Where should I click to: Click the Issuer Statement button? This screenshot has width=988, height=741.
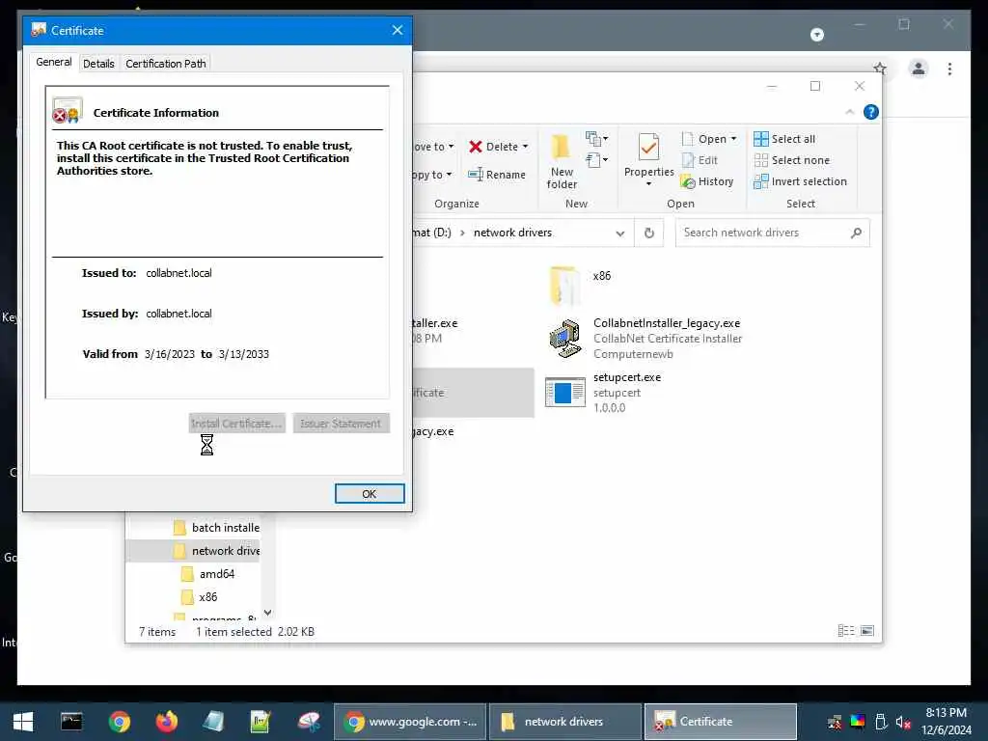pyautogui.click(x=341, y=424)
